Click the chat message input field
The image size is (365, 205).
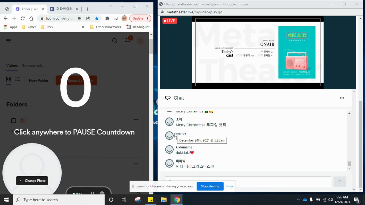click(248, 182)
